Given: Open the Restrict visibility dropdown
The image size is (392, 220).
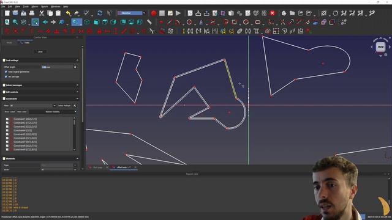Looking at the screenshot, I should (53, 112).
